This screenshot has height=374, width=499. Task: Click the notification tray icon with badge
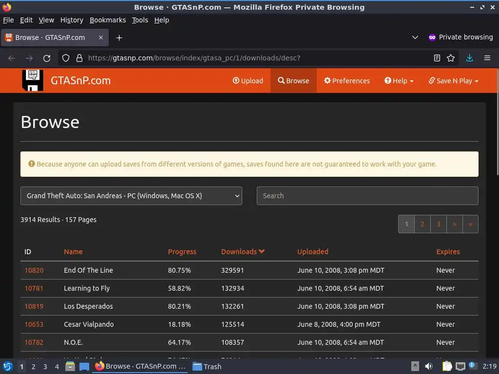point(473,366)
